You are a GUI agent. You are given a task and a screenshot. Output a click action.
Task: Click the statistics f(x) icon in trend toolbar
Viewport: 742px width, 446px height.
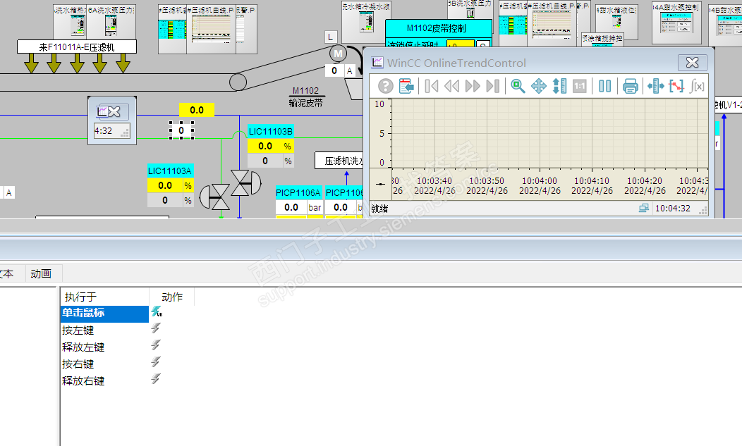coord(697,86)
